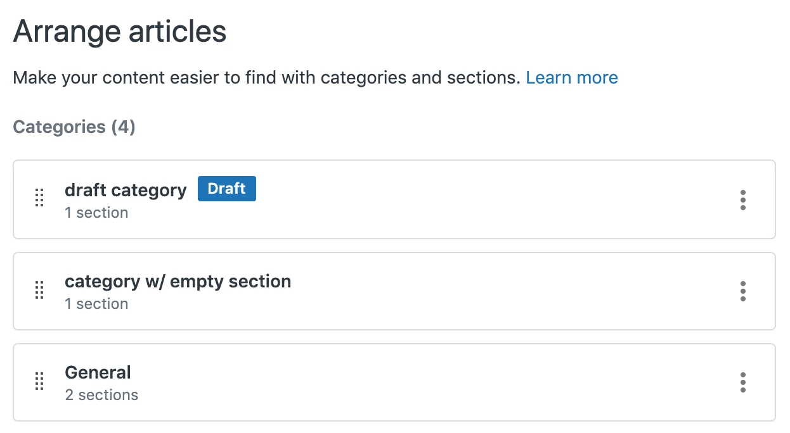
Task: Open the draft category title
Action: coord(126,190)
